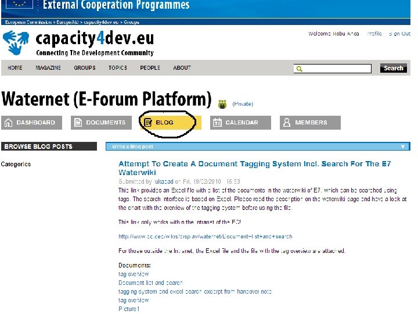Click the Sign Out link
Screen dimensions: 418x314
(399, 34)
